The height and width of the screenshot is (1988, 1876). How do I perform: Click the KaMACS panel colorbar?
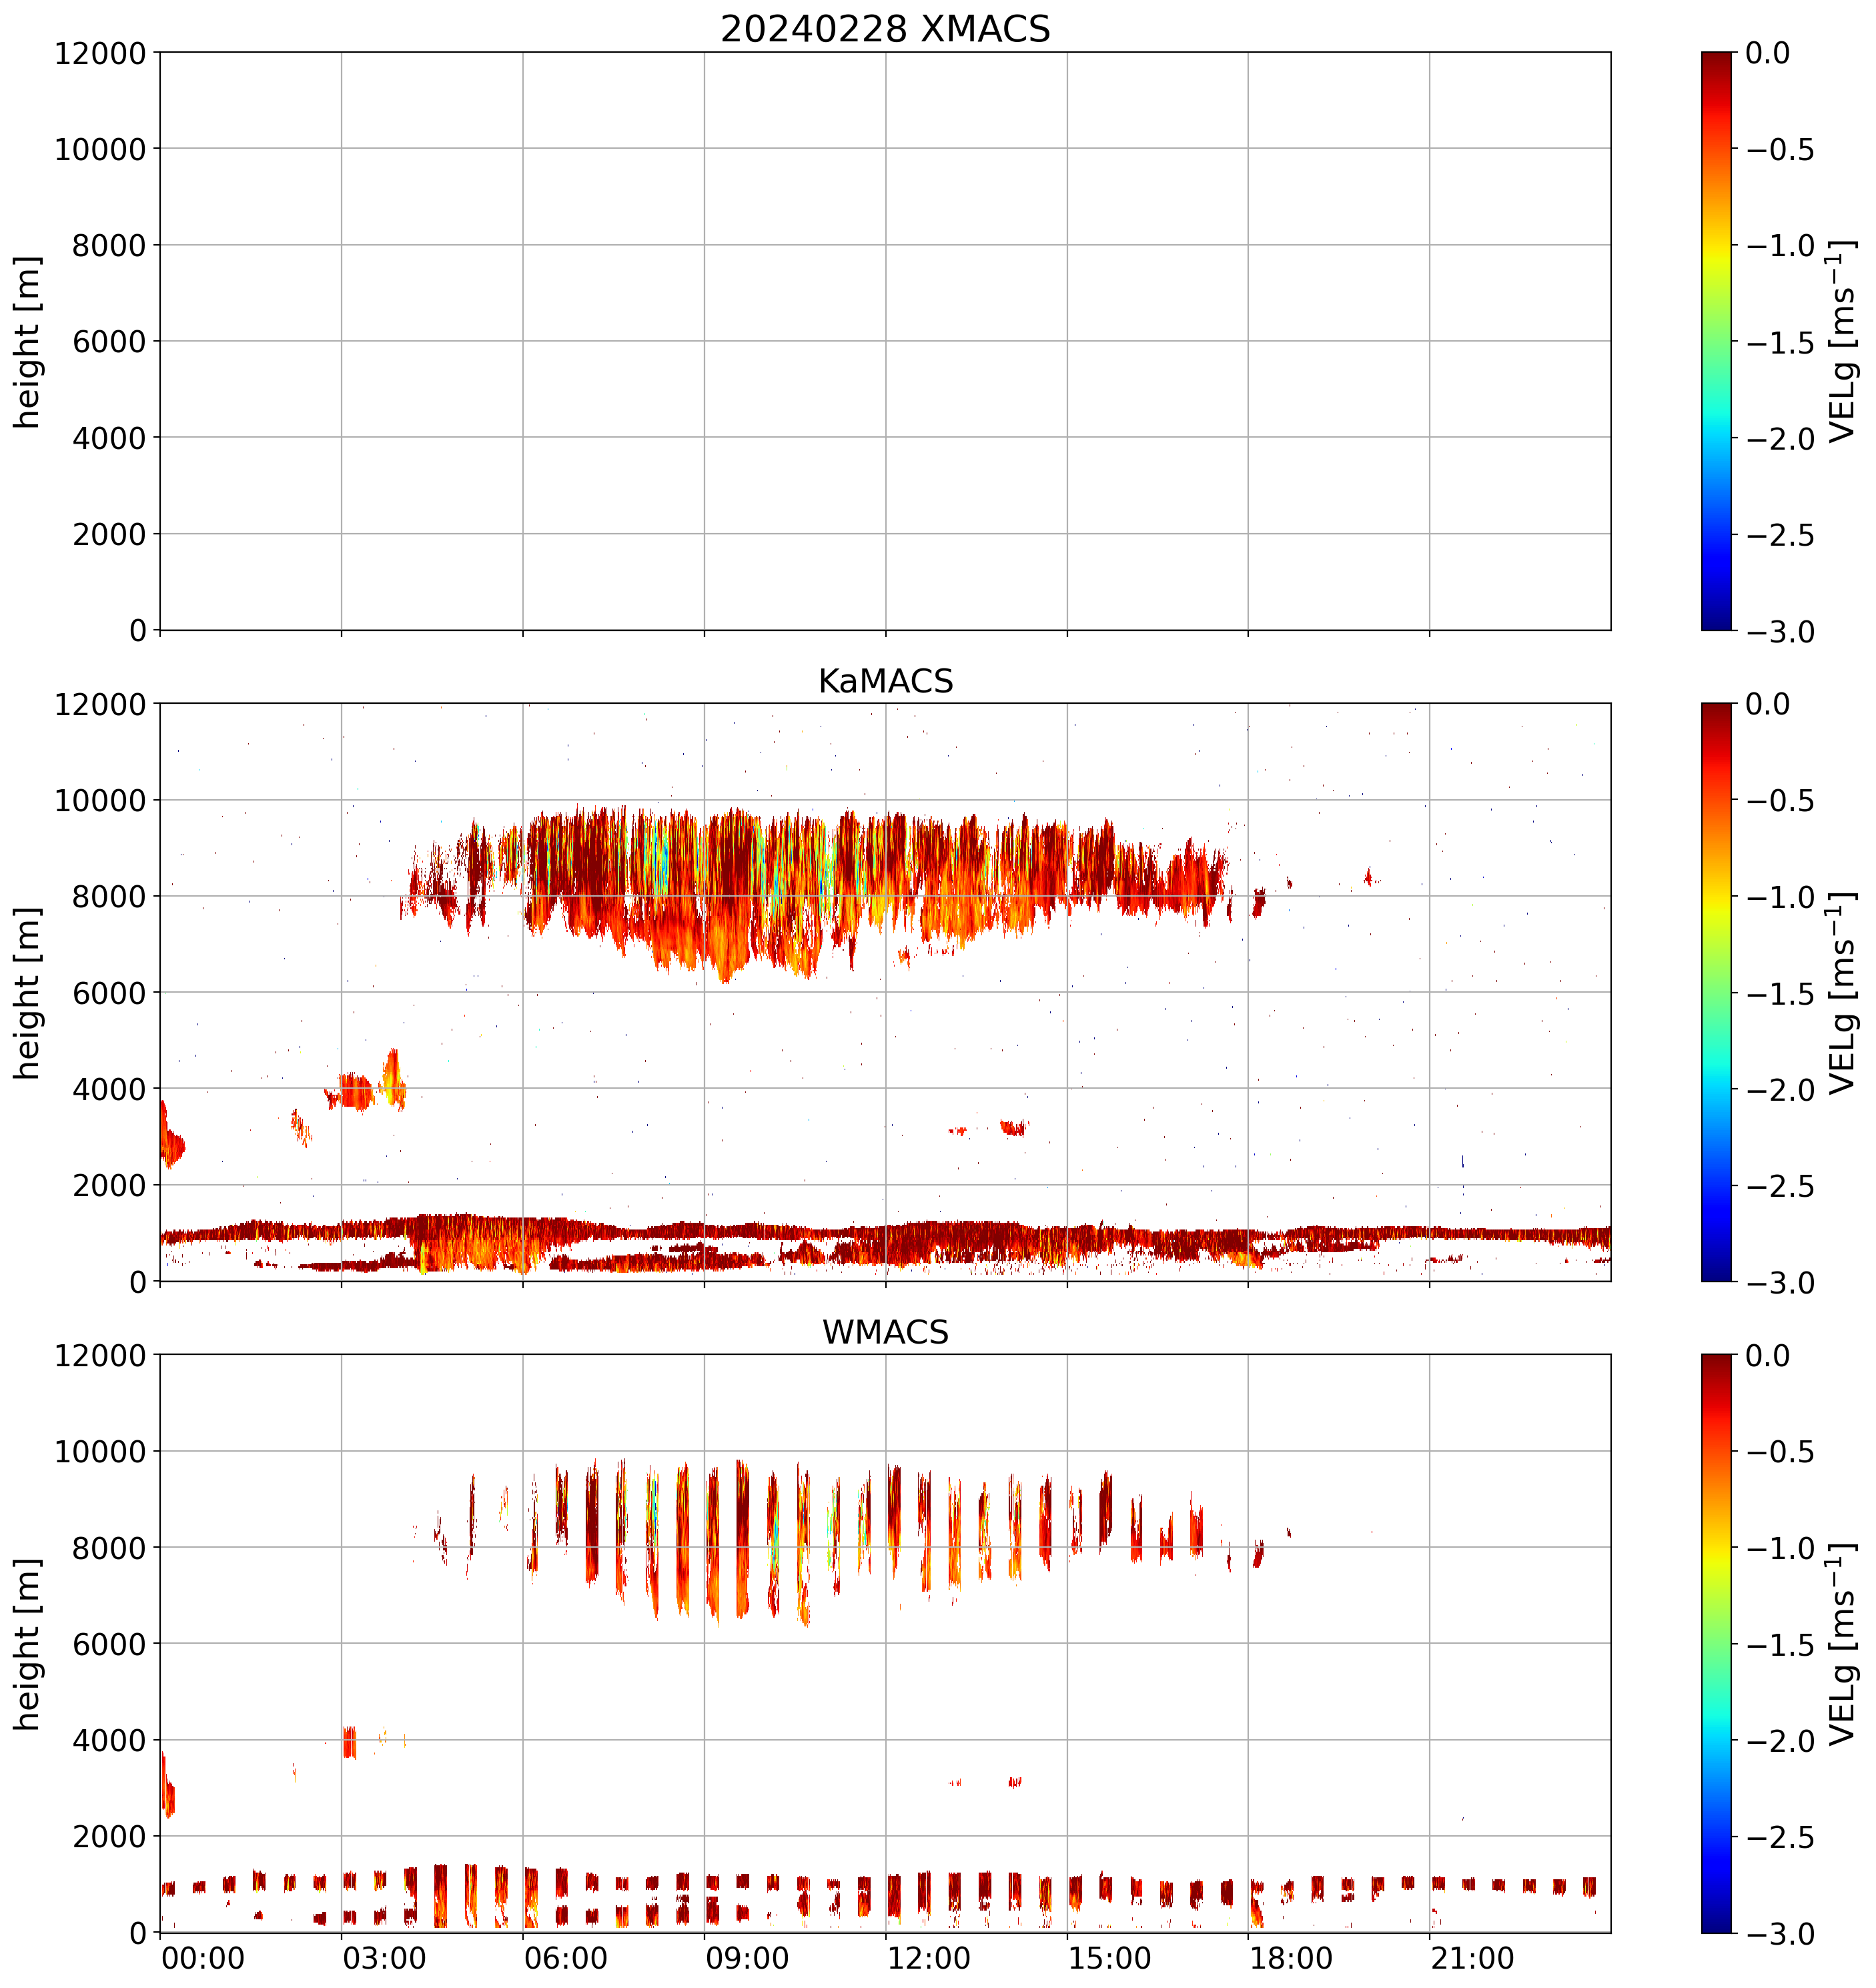(x=1716, y=992)
